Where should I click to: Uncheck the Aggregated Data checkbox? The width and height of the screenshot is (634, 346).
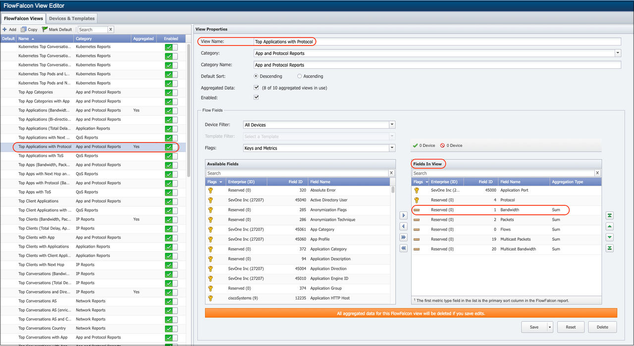[x=256, y=88]
